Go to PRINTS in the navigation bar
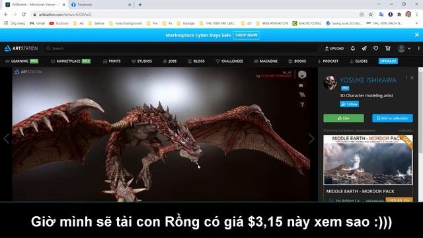 (112, 61)
